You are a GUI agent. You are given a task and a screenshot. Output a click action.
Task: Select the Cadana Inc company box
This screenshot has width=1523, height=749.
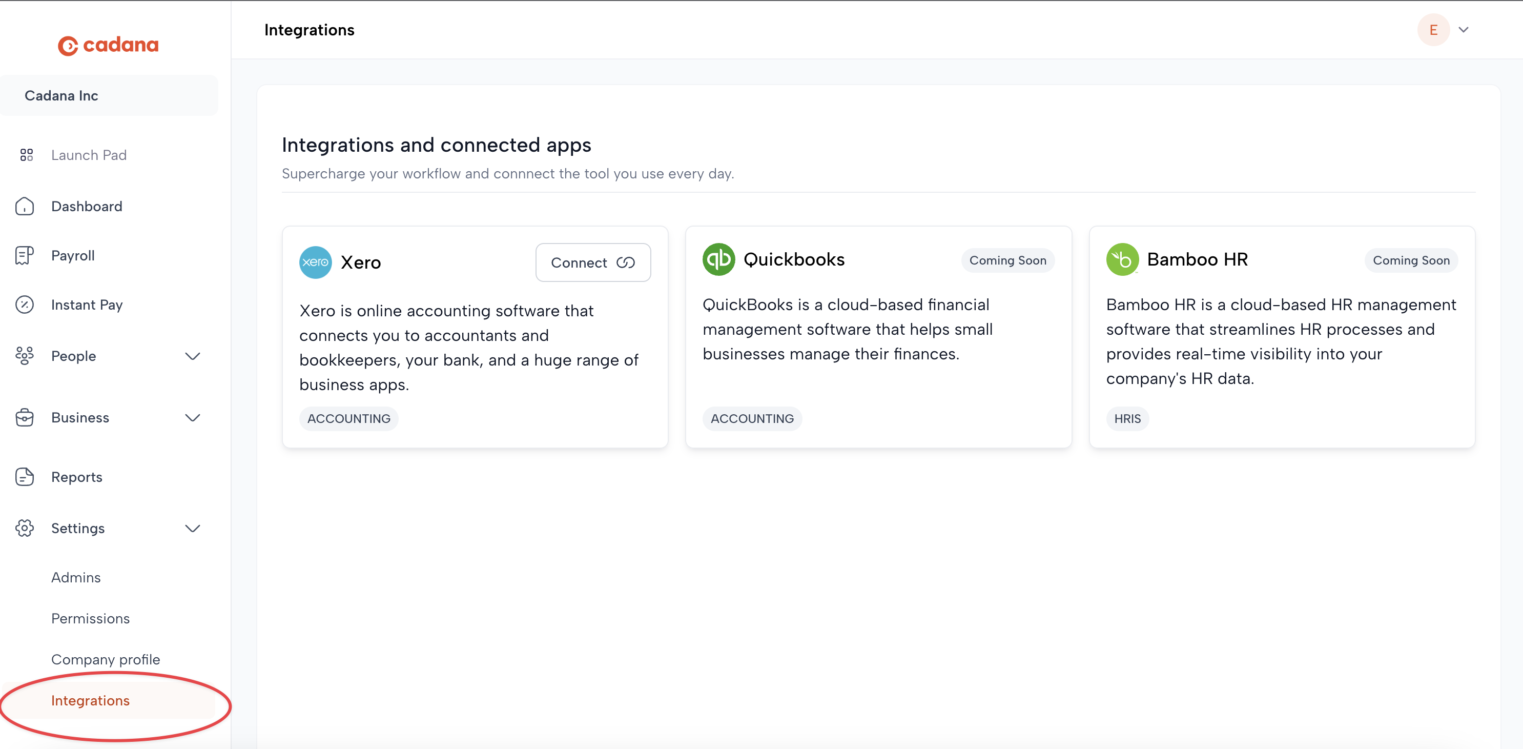point(109,96)
